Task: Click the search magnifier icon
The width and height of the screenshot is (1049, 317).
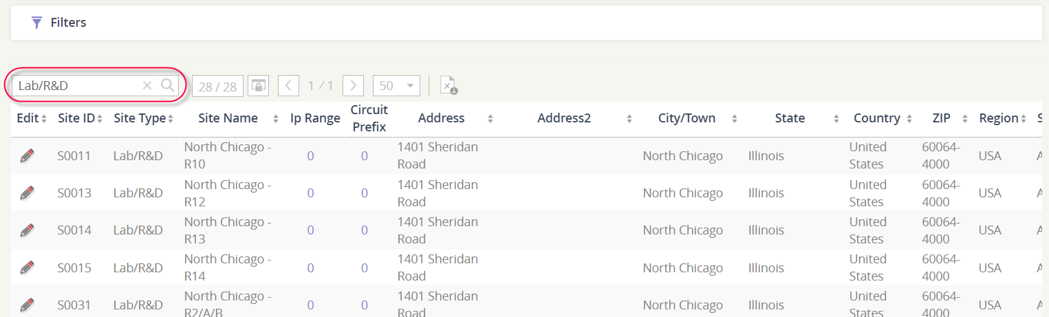Action: pos(167,85)
